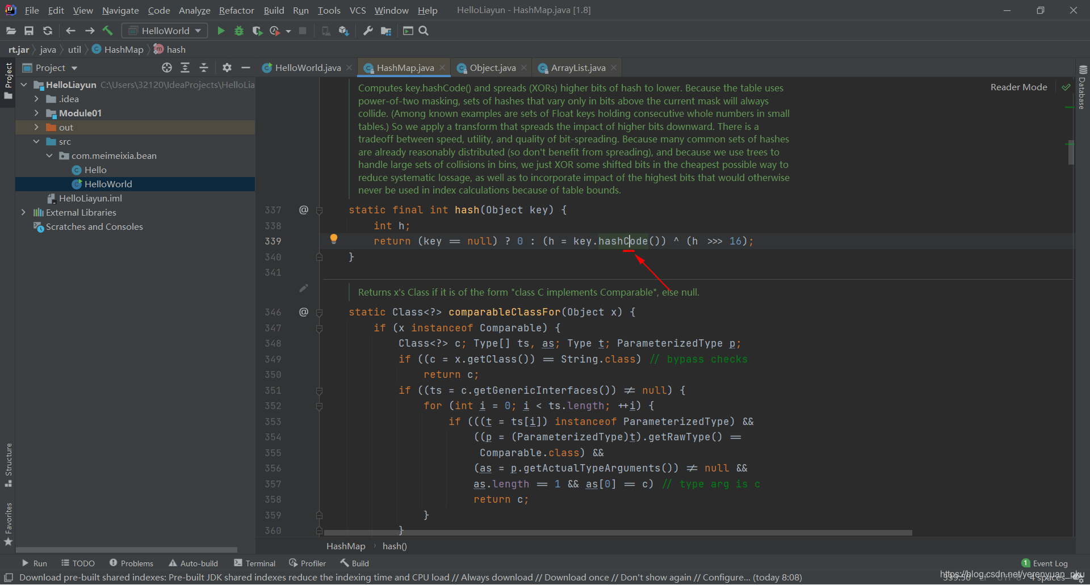This screenshot has height=585, width=1090.
Task: Expand the Module01 folder
Action: pyautogui.click(x=36, y=113)
